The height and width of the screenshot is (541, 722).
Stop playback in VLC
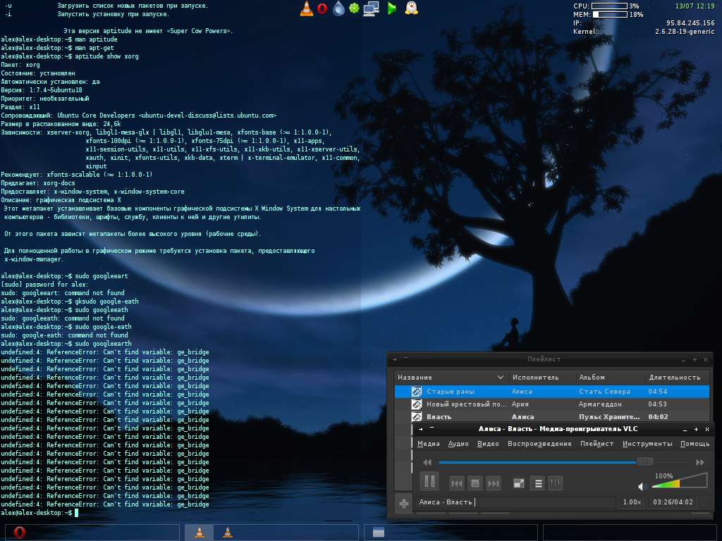(x=475, y=483)
